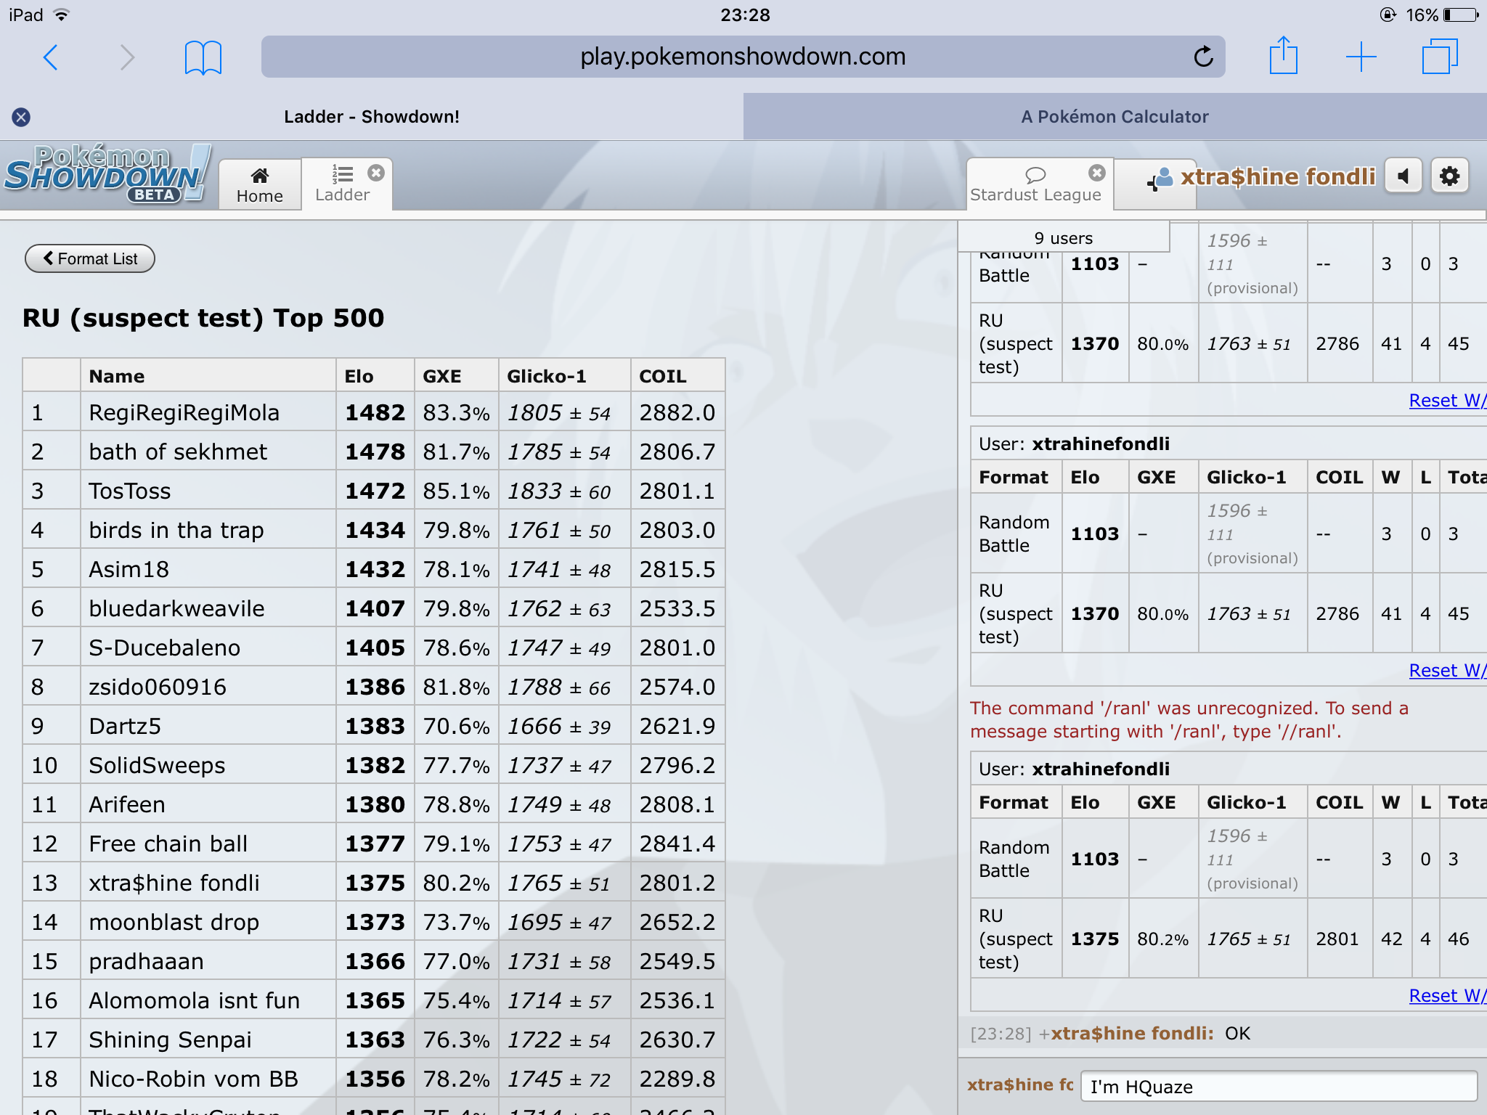Show all Safari tabs overview icon
This screenshot has height=1115, width=1487.
(1439, 57)
